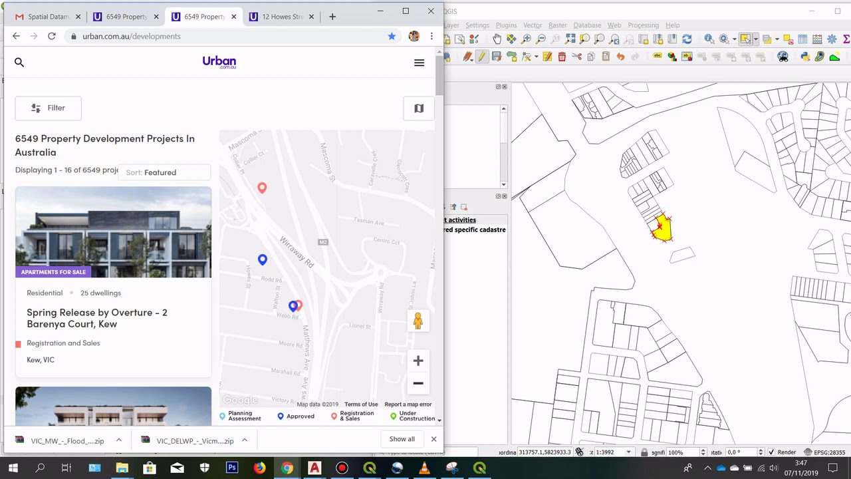Open a new Chrome tab
Viewport: 851px width, 479px height.
click(332, 17)
